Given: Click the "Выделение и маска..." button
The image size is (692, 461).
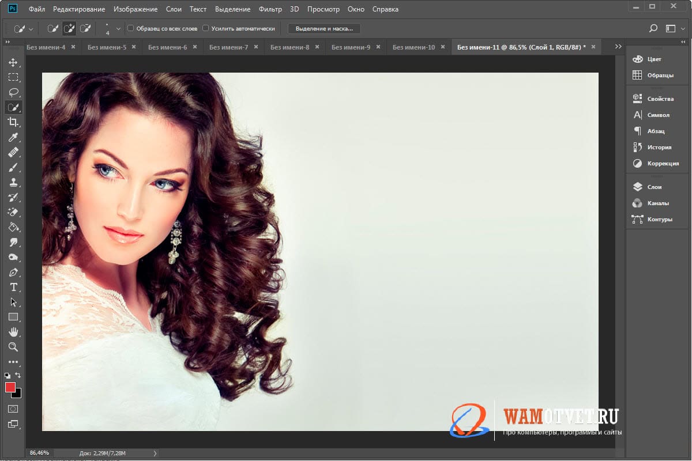Looking at the screenshot, I should click(325, 28).
